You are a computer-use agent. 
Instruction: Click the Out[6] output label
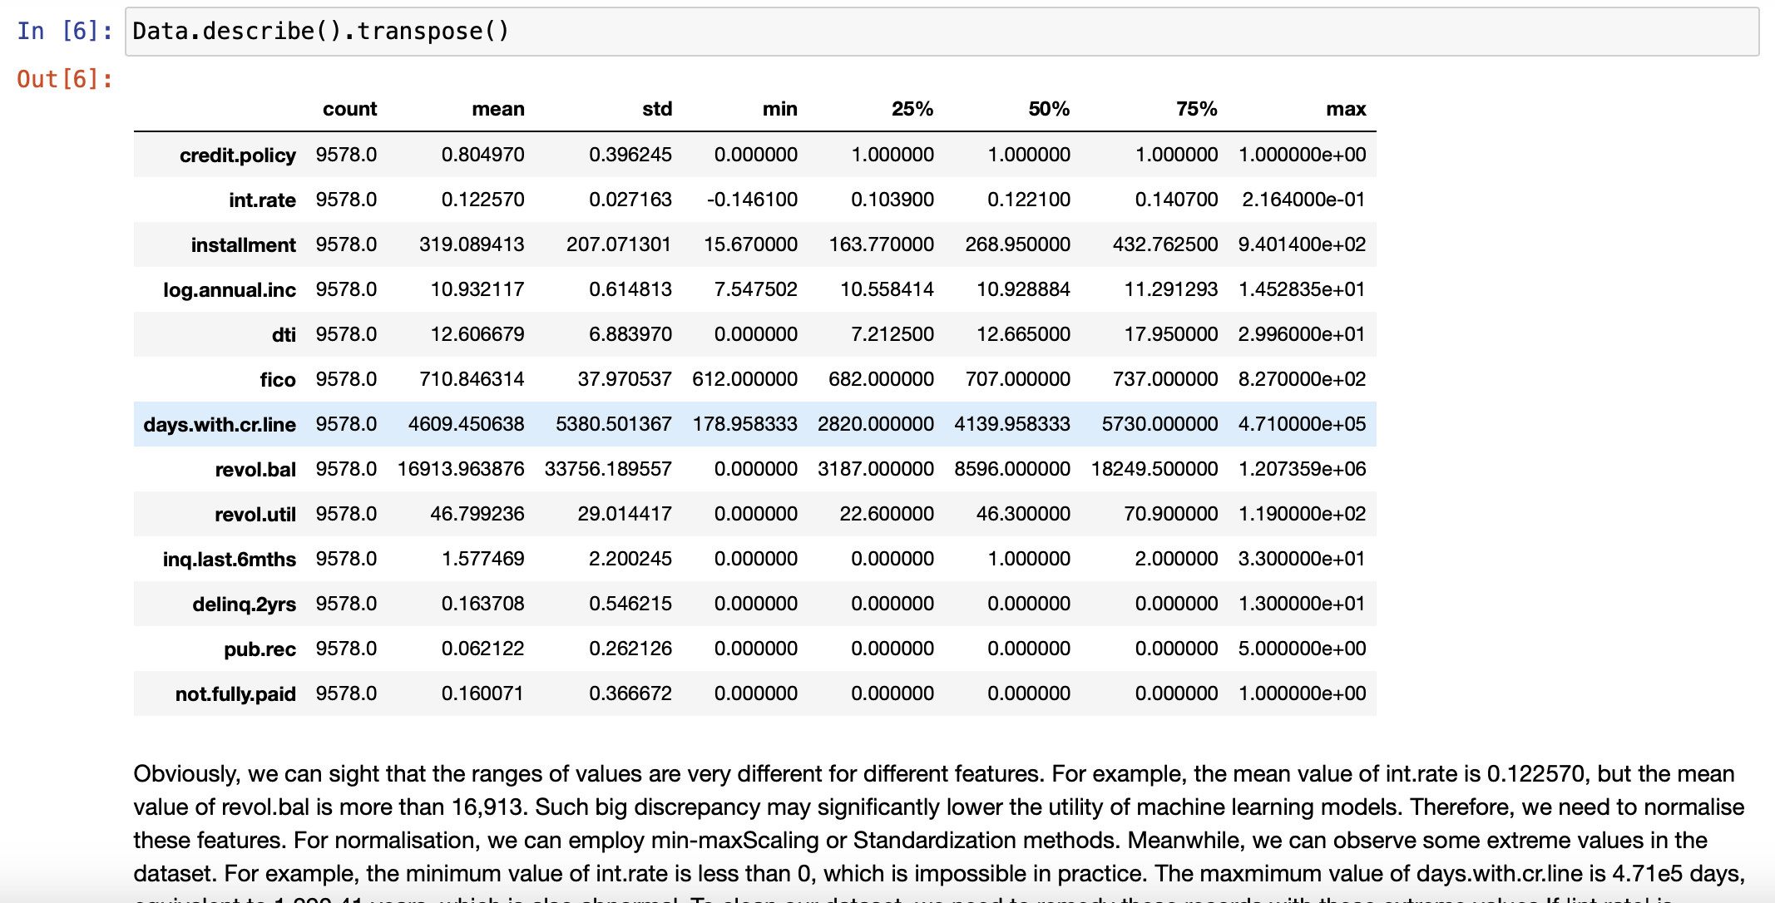(62, 78)
